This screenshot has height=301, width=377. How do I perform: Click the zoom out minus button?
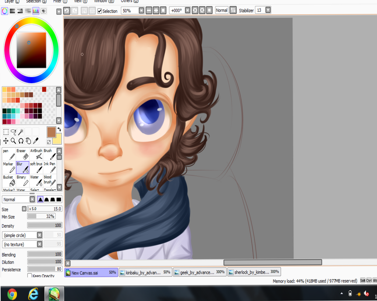[x=149, y=11]
